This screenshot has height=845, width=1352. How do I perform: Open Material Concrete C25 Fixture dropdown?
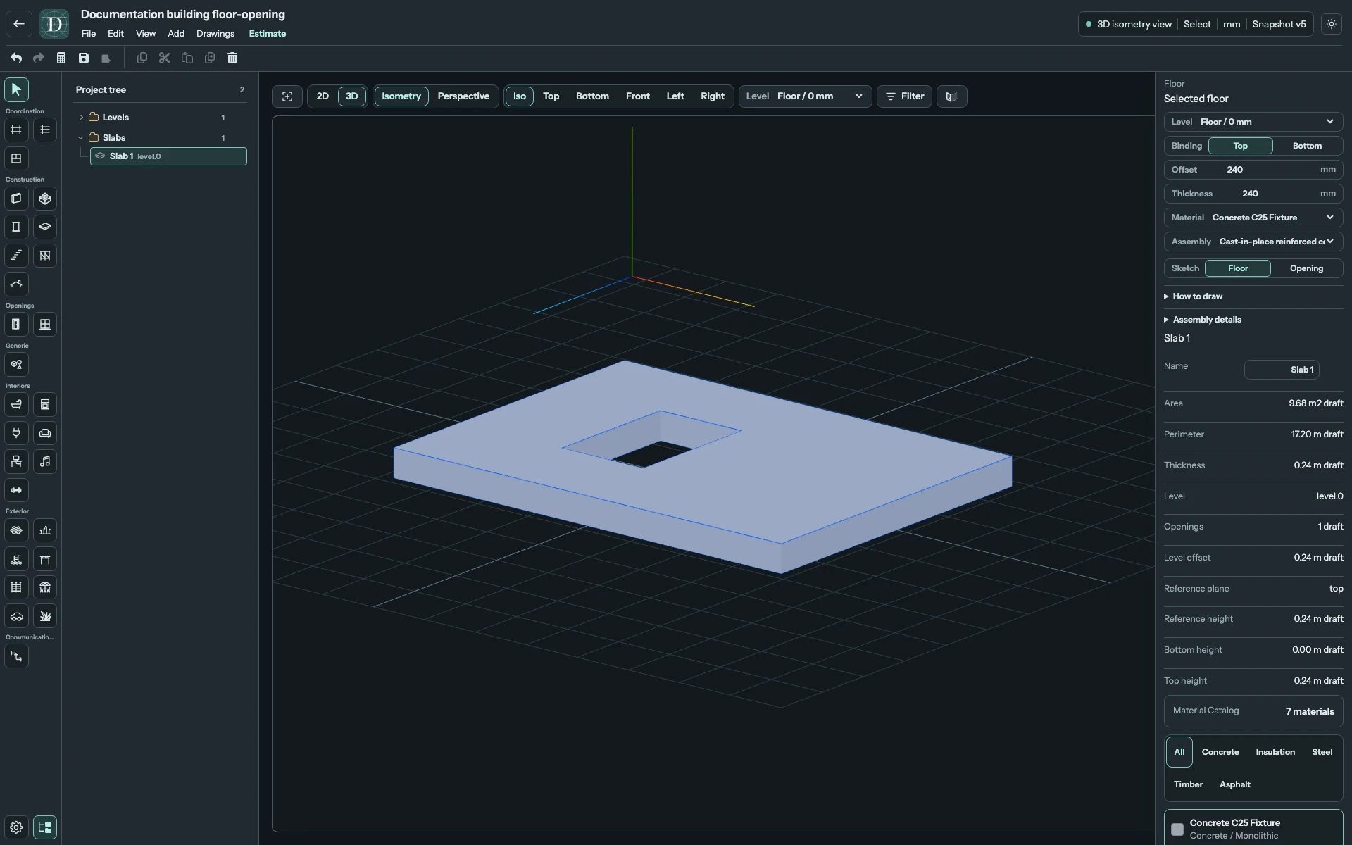point(1253,218)
